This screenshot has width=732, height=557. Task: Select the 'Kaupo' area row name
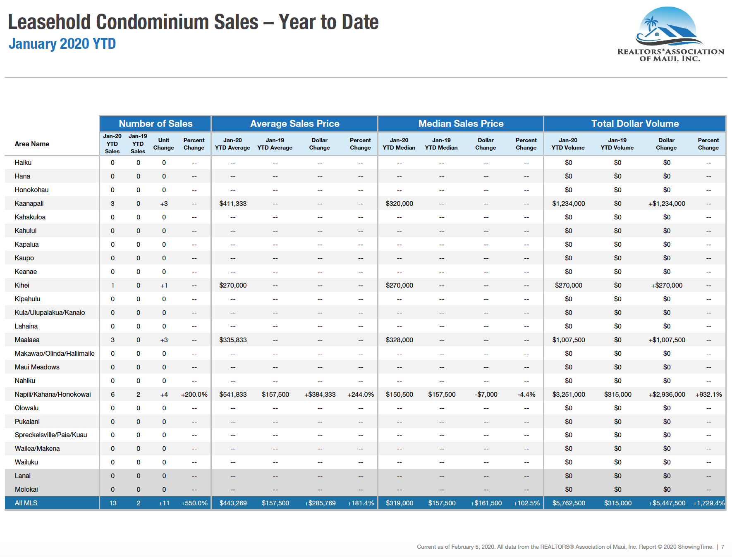coord(24,258)
